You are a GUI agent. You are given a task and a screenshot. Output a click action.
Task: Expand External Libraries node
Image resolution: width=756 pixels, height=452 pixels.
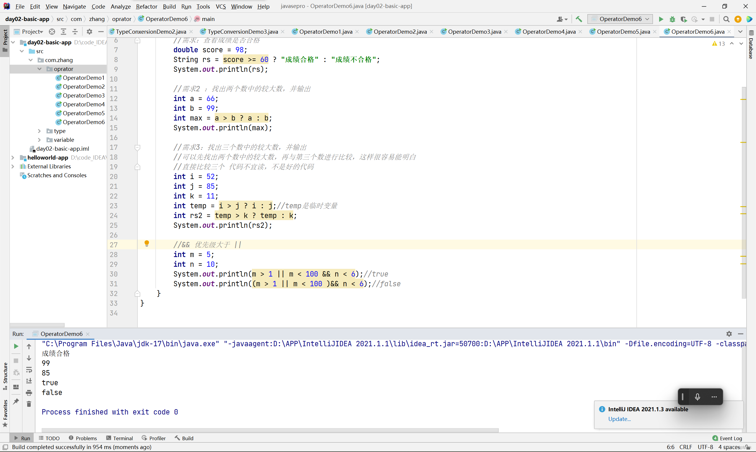pyautogui.click(x=13, y=166)
